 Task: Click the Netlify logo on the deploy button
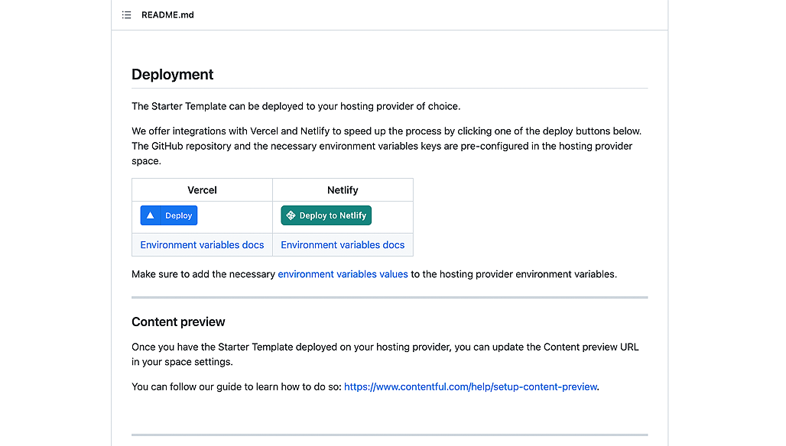coord(291,215)
